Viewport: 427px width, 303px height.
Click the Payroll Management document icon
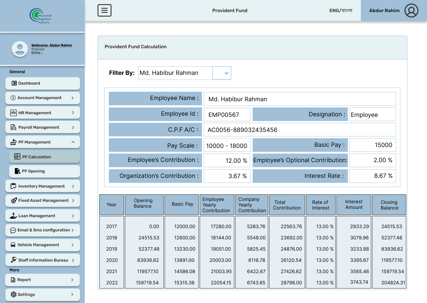tap(13, 127)
